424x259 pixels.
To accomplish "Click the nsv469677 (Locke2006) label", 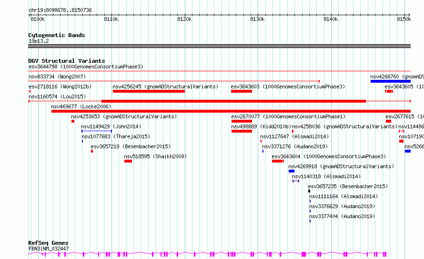I will (x=81, y=106).
